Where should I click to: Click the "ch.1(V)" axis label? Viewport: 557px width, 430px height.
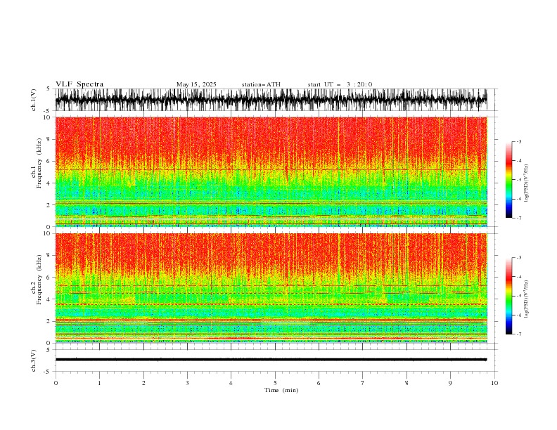click(34, 100)
